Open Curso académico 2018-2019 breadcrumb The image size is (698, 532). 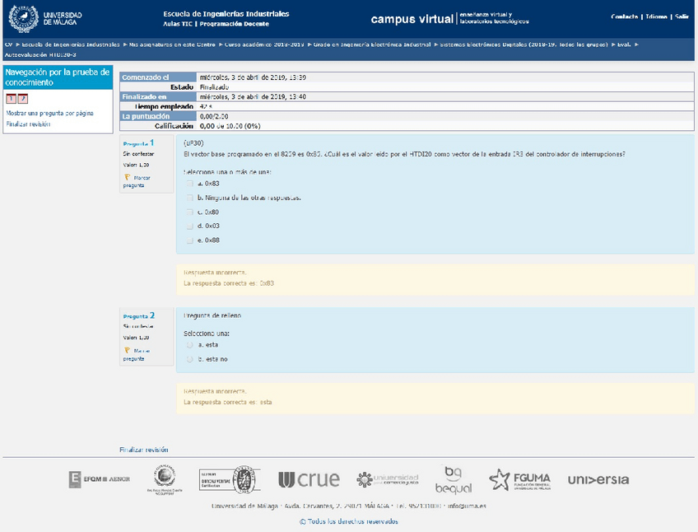(x=264, y=44)
